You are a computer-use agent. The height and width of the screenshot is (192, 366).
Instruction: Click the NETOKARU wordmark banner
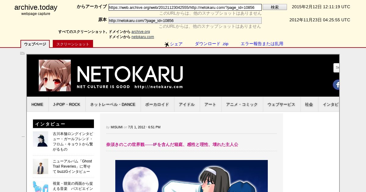pyautogui.click(x=130, y=77)
